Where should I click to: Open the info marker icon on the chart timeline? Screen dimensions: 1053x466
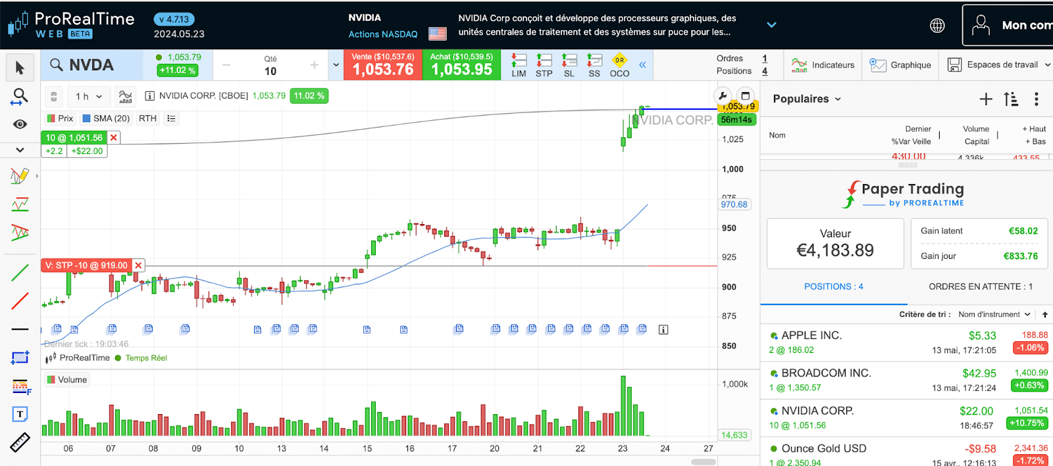coord(663,329)
